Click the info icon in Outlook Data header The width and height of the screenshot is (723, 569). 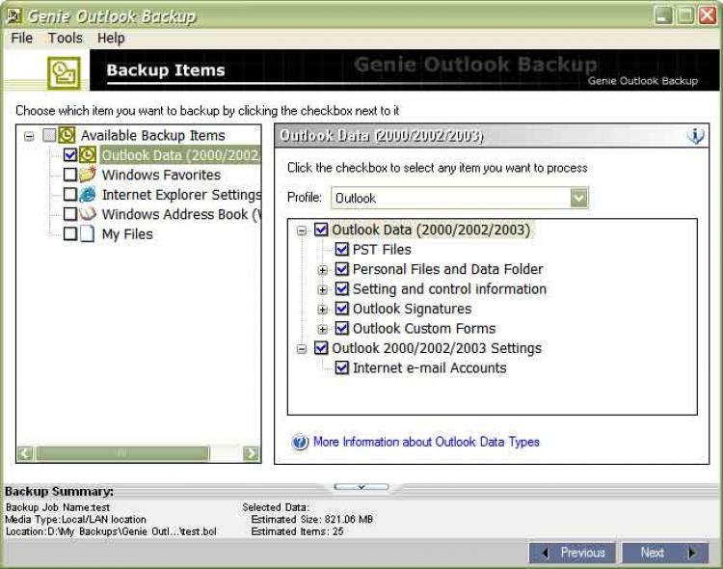click(695, 137)
